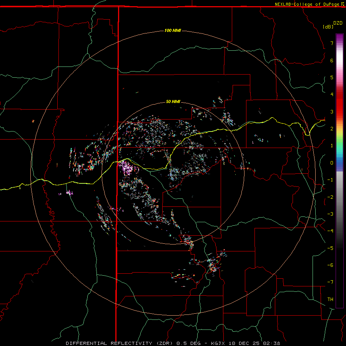
Task: Click the 5 value on color scale
Action: [332, 77]
